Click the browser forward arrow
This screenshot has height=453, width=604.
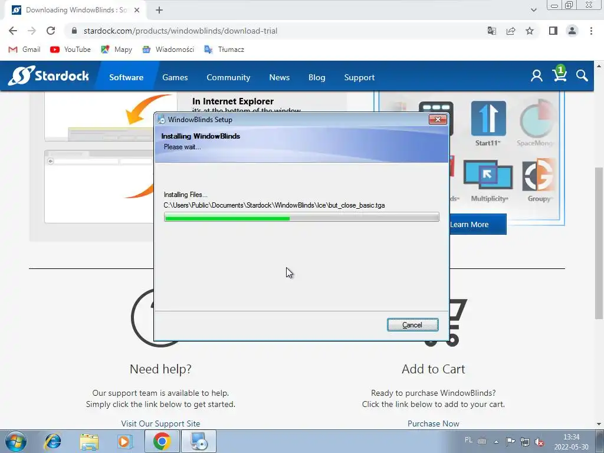pos(32,31)
